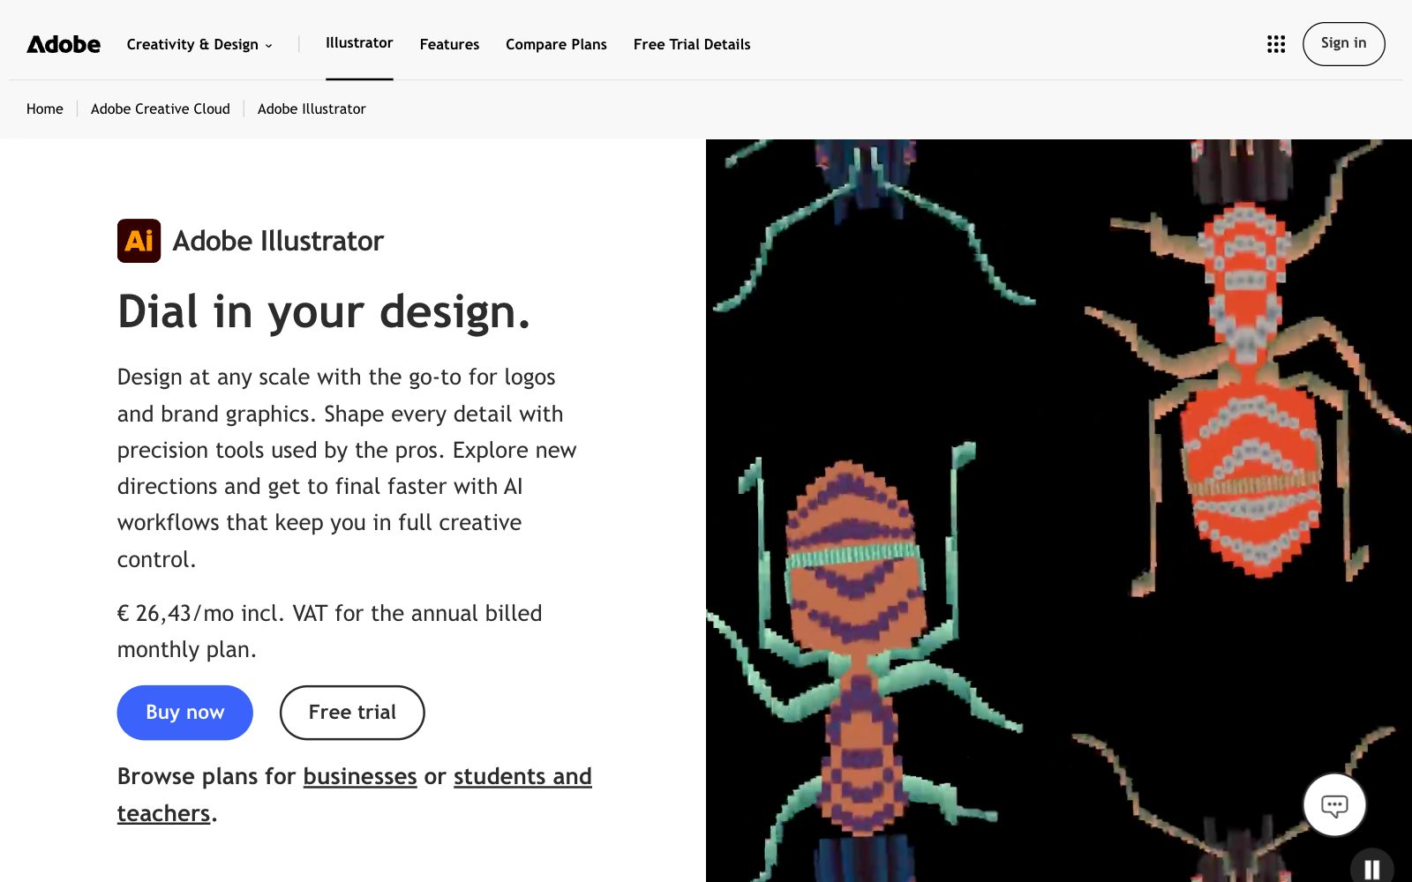Open Free Trial Details

(692, 44)
